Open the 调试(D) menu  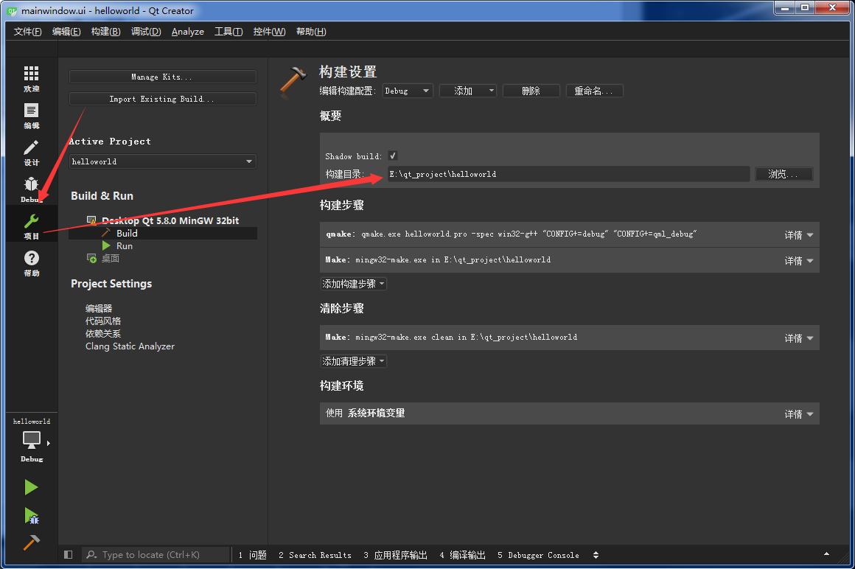click(146, 32)
